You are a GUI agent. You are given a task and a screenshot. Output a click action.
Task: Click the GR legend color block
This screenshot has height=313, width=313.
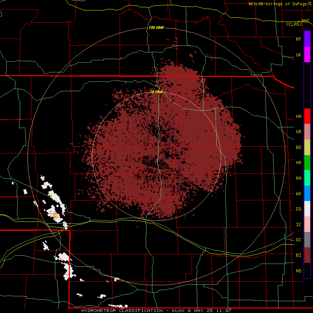point(307,132)
